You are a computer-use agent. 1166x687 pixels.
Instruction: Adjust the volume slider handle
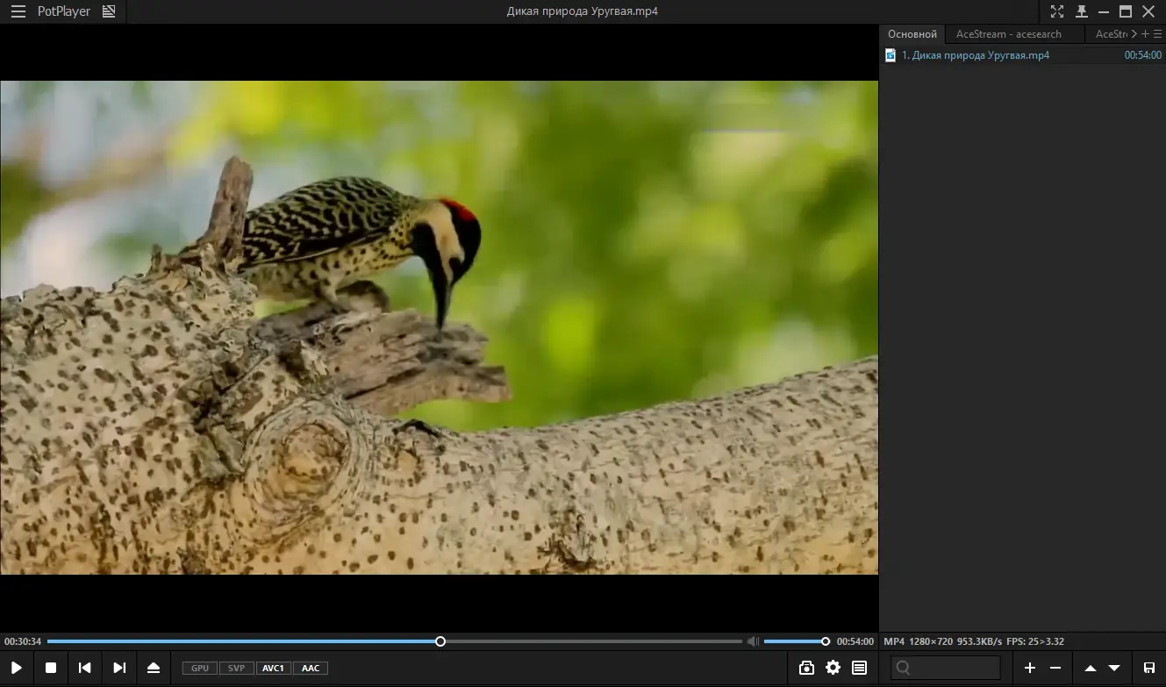[826, 641]
